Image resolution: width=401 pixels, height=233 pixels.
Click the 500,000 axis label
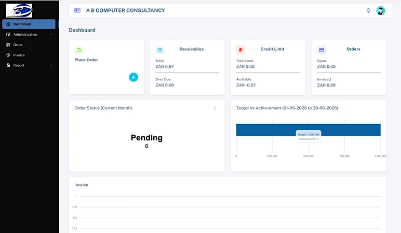coord(308,156)
